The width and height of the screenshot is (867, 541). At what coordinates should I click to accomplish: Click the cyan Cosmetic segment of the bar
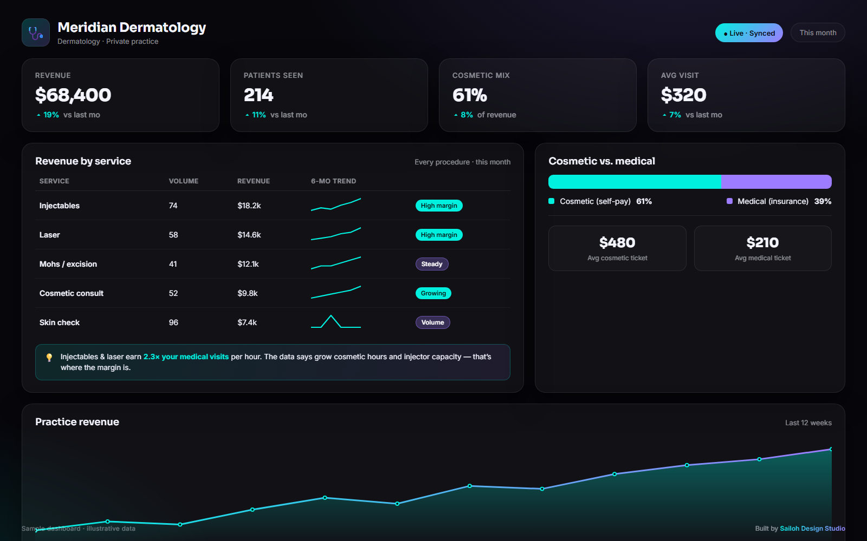635,182
